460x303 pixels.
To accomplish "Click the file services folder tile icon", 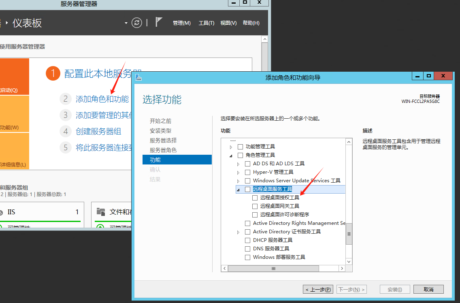I will pos(101,212).
